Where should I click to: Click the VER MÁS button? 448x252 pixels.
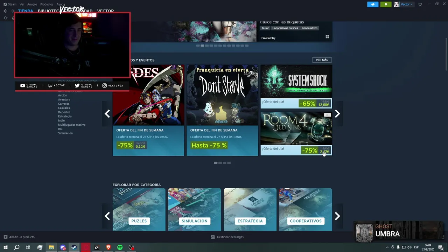point(322,60)
